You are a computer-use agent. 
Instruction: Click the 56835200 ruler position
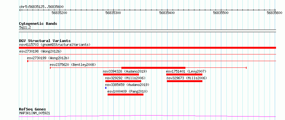(x=60, y=13)
